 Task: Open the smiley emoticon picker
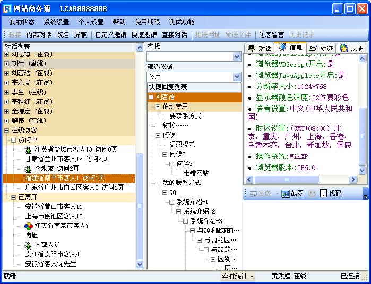point(312,193)
